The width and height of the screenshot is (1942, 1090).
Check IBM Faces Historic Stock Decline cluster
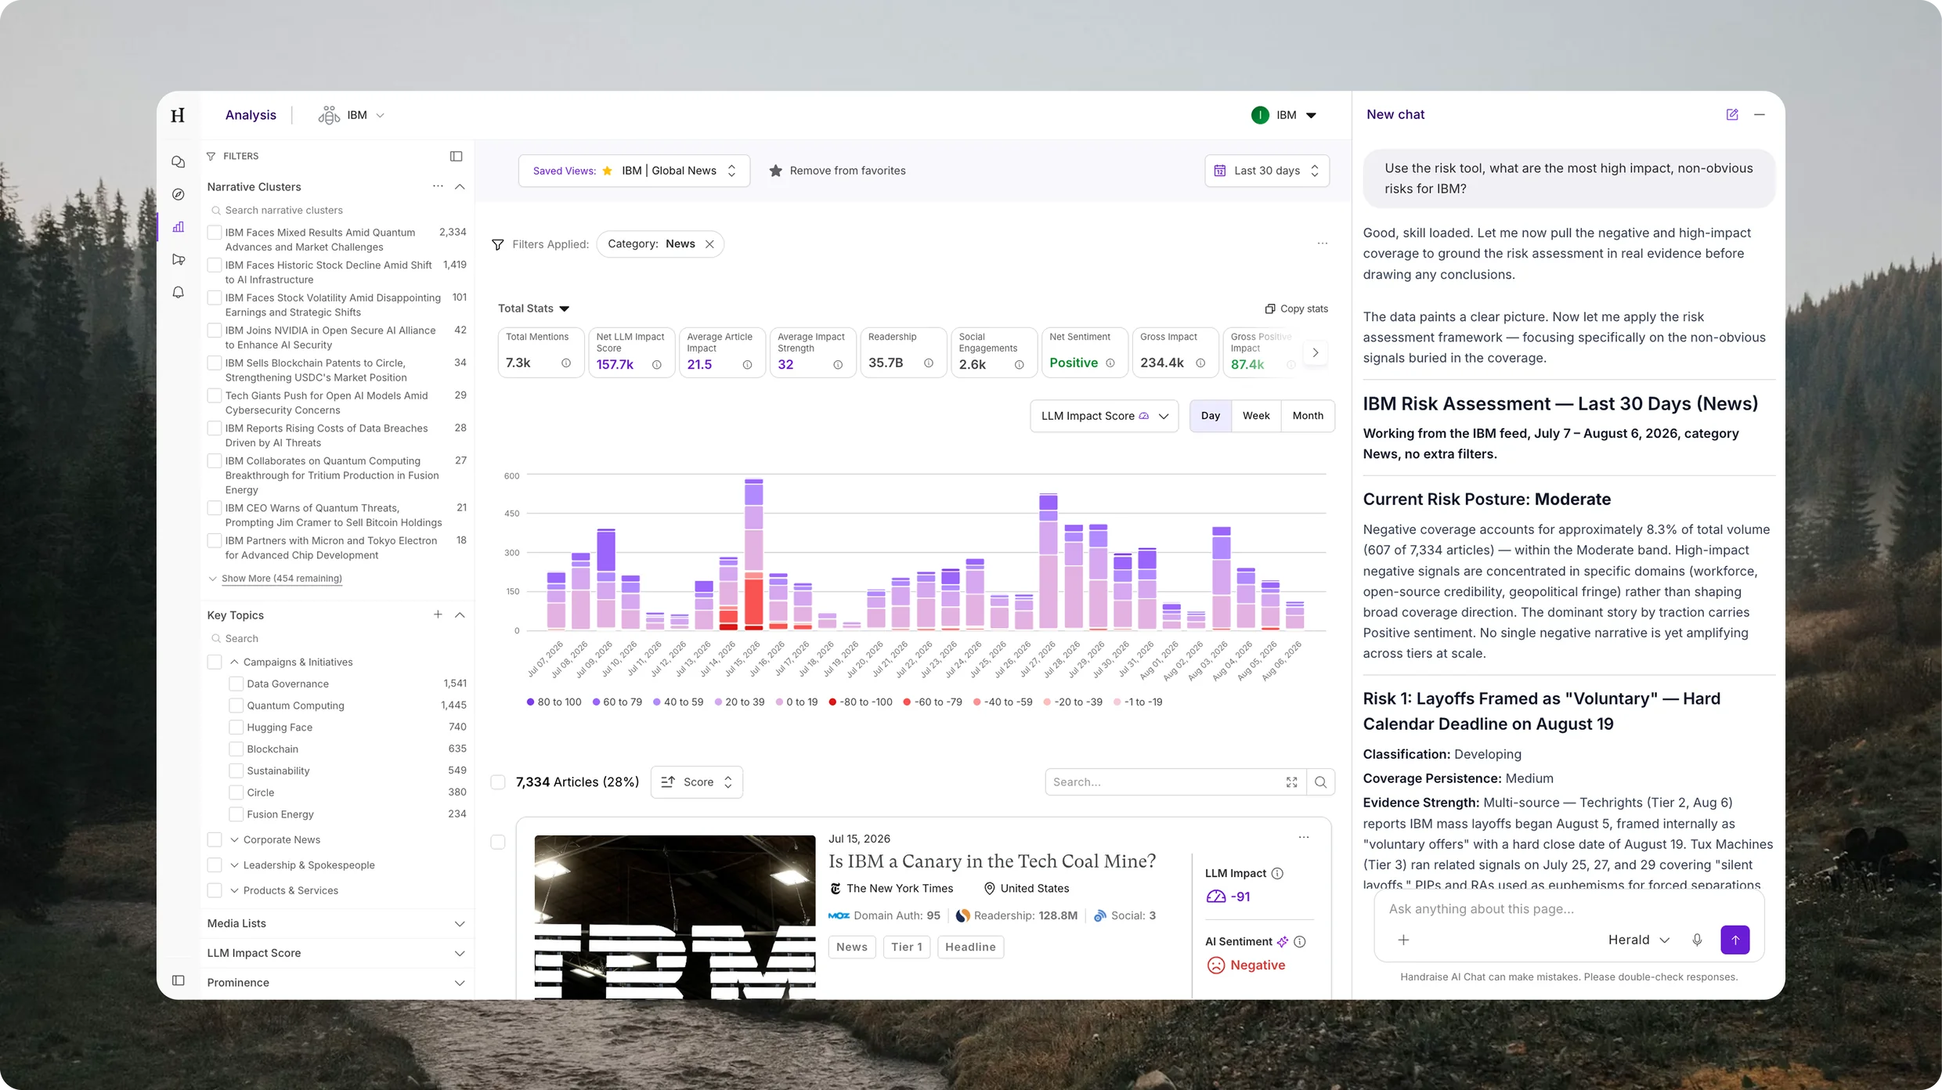(214, 265)
